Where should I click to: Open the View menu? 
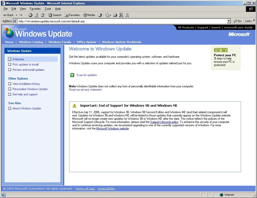(23, 9)
